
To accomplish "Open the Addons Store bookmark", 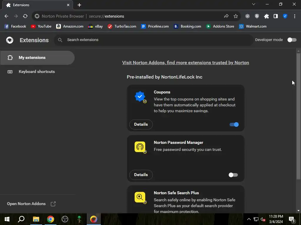I will [220, 26].
